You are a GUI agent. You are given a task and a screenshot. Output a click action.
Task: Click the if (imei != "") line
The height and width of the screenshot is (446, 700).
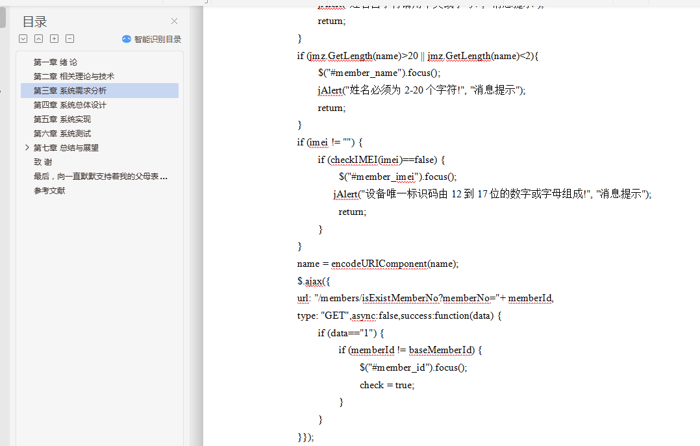pos(330,142)
